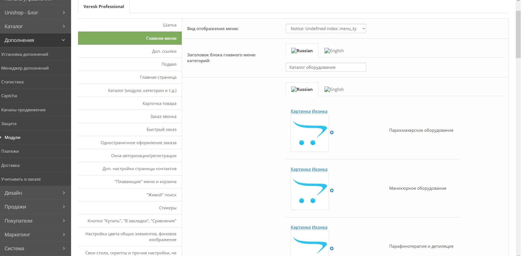Open Окна авторизации/регистрации section
531x256 pixels.
pyautogui.click(x=130, y=155)
